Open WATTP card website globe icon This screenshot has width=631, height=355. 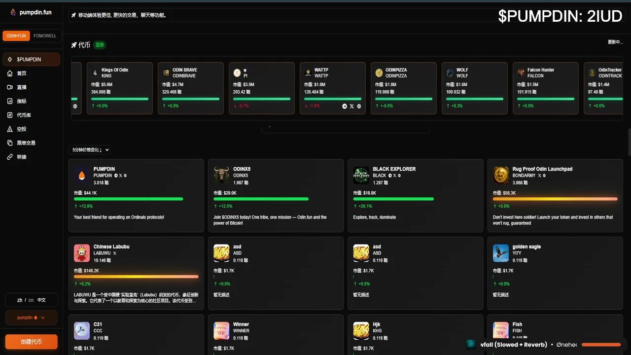[359, 106]
